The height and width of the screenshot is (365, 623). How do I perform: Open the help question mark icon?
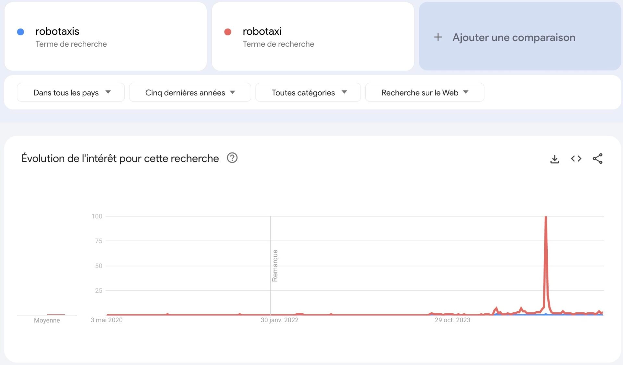[232, 158]
